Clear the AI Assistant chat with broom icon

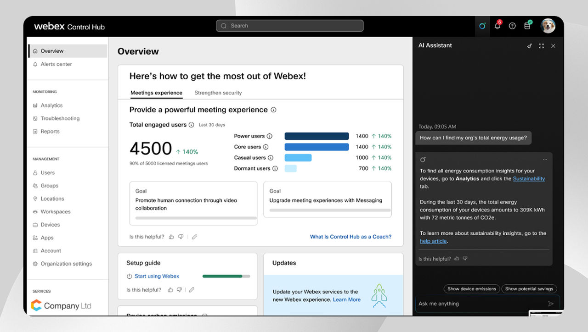coord(529,46)
